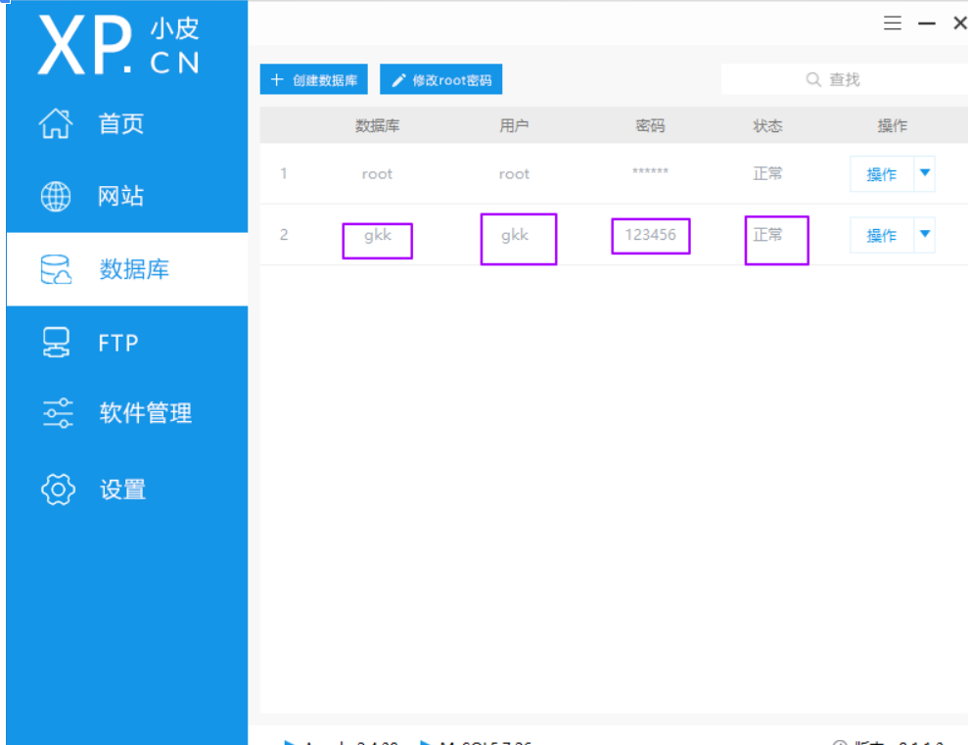Select the root user cell
Screen dimensions: 968x745
tap(514, 174)
